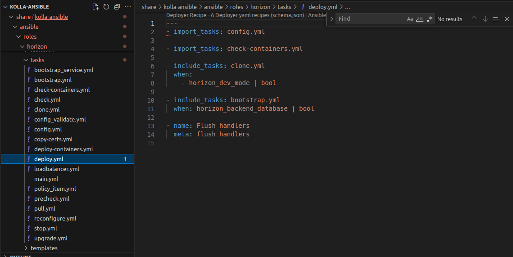Close the Find widget
The width and height of the screenshot is (513, 257).
507,19
